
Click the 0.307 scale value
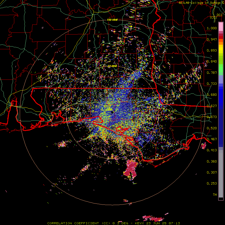[x=212, y=172]
